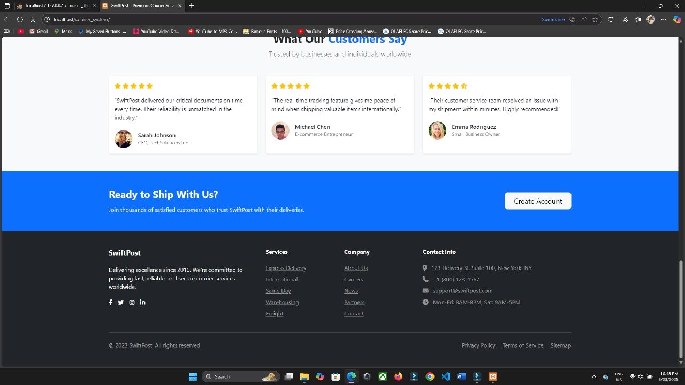
Task: Bookmark page with the star icon
Action: point(595,19)
